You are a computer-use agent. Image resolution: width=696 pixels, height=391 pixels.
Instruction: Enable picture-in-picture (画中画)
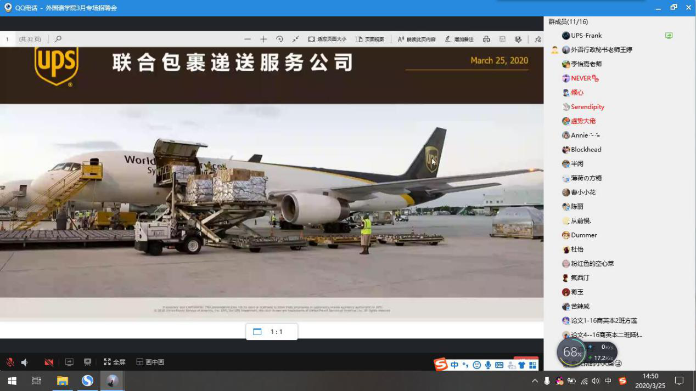(x=150, y=362)
